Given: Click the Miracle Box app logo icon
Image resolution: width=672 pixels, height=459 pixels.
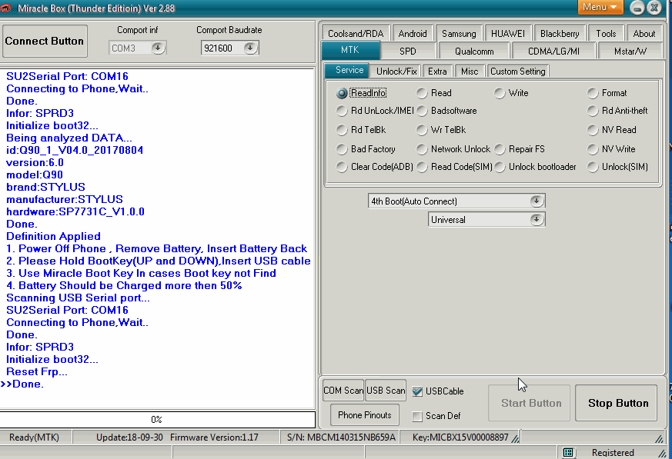Looking at the screenshot, I should coord(5,8).
